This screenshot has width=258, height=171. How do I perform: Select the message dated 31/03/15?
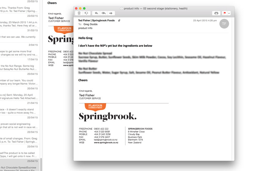20,35
